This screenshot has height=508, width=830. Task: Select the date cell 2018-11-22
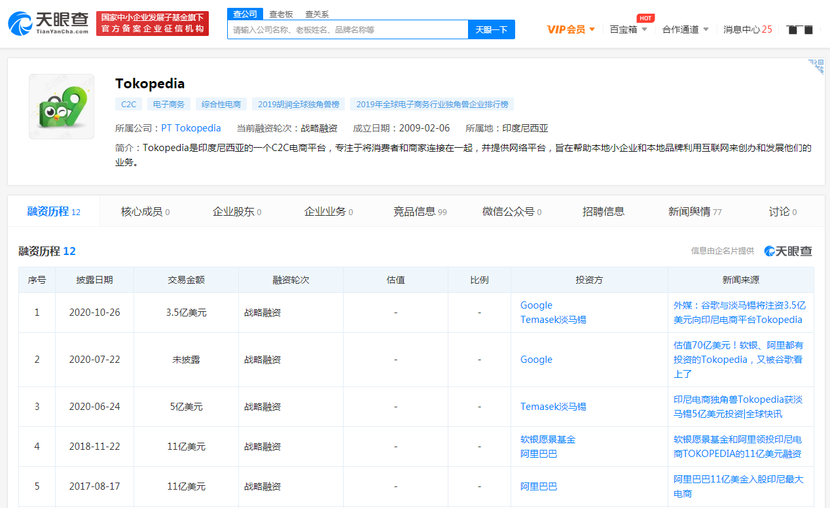coord(95,447)
